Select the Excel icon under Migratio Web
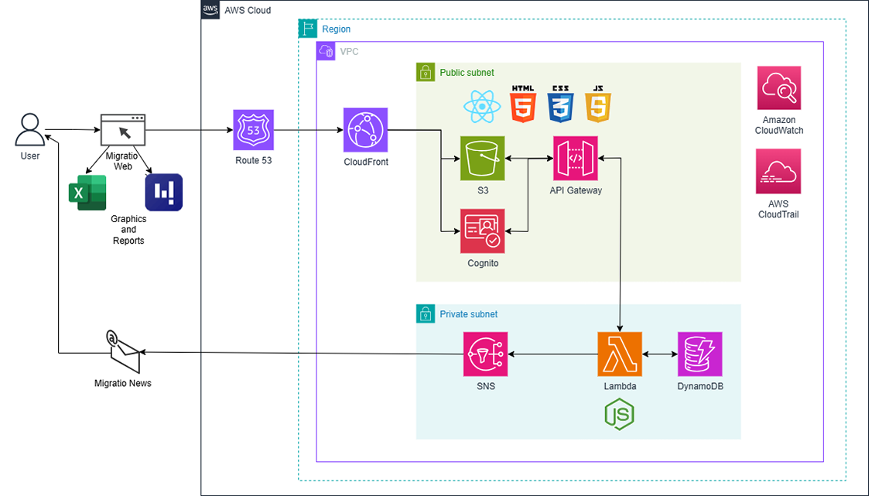Image resolution: width=882 pixels, height=496 pixels. click(87, 192)
